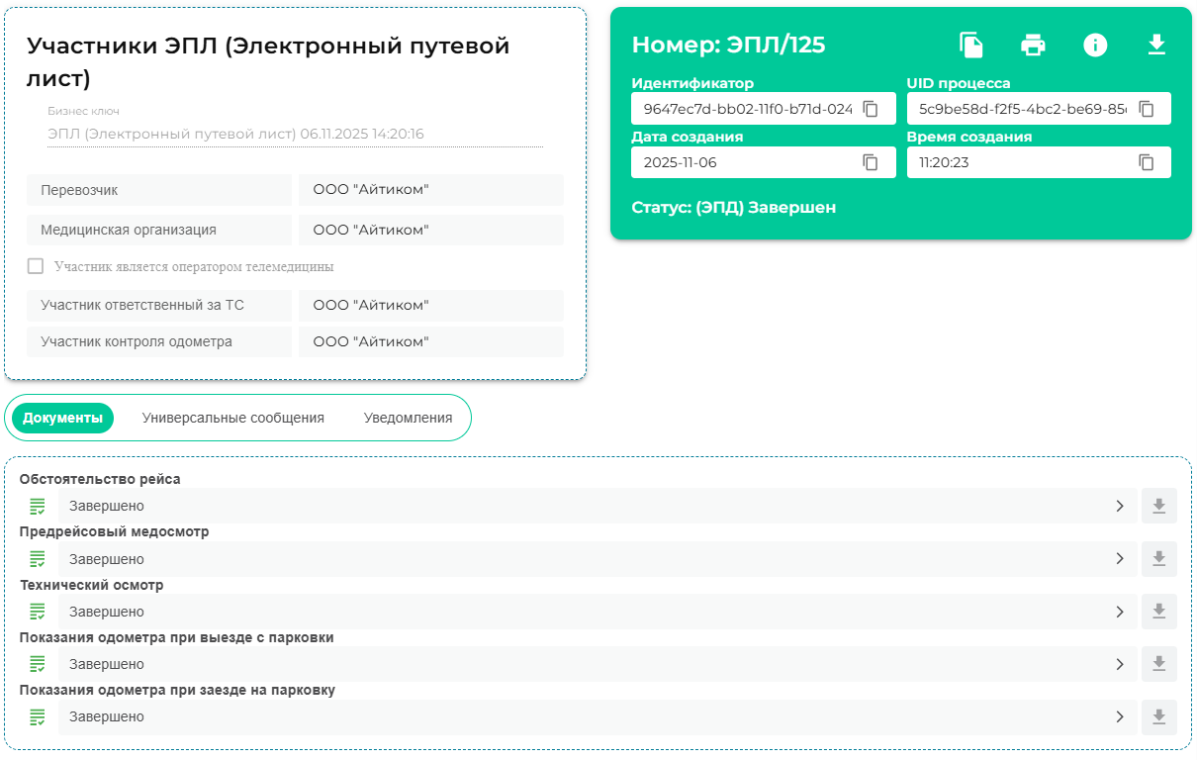Switch to the Универсальные сообщения tab
Viewport: 1197px width, 760px height.
point(233,418)
